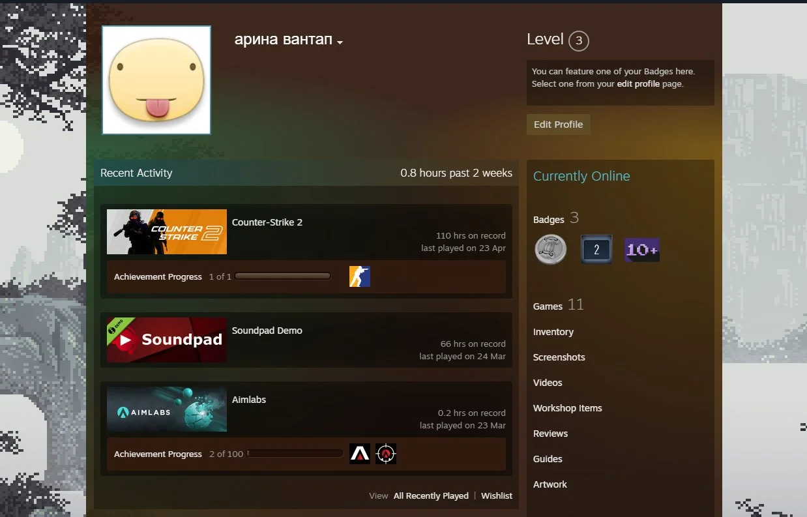Open the Soundpad Demo banner
The width and height of the screenshot is (807, 517).
[x=167, y=340]
